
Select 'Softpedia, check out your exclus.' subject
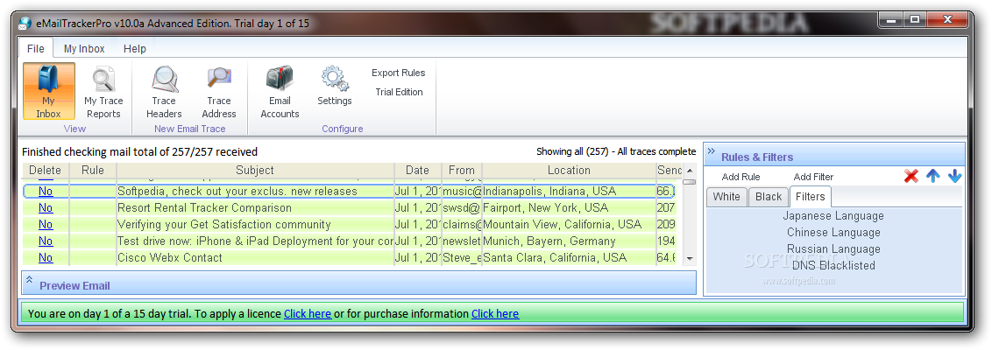point(237,191)
